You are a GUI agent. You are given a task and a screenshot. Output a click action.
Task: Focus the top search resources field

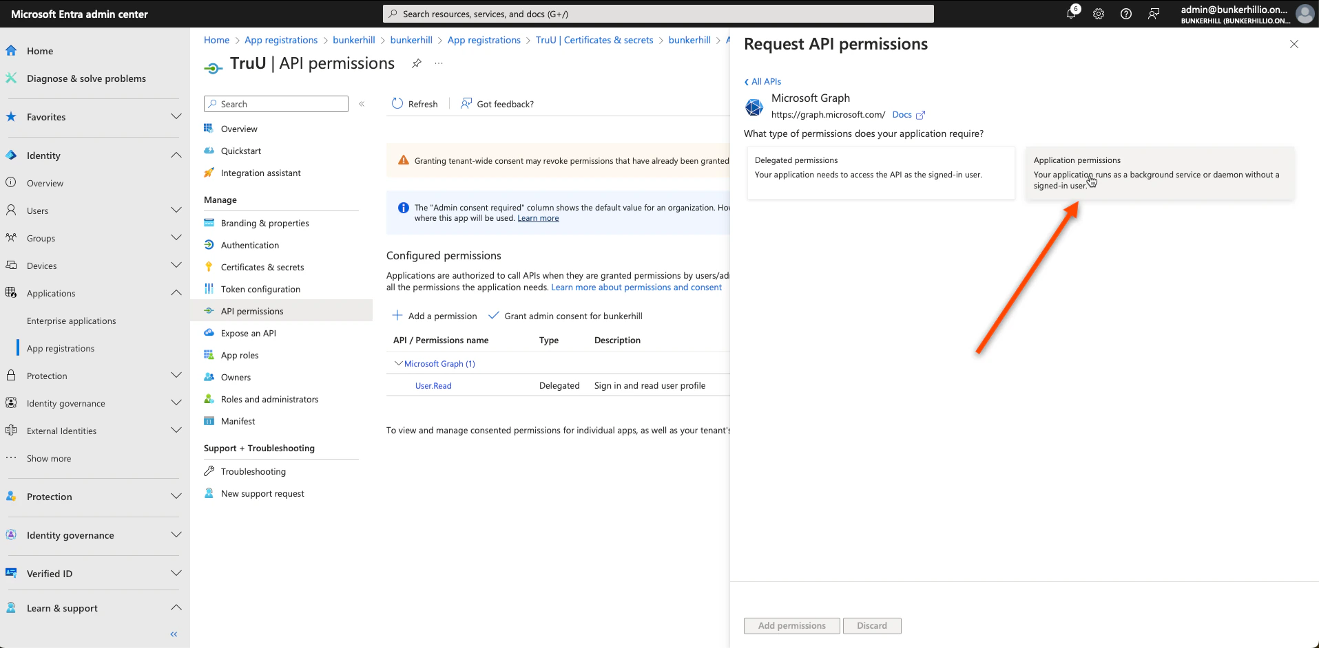(658, 14)
